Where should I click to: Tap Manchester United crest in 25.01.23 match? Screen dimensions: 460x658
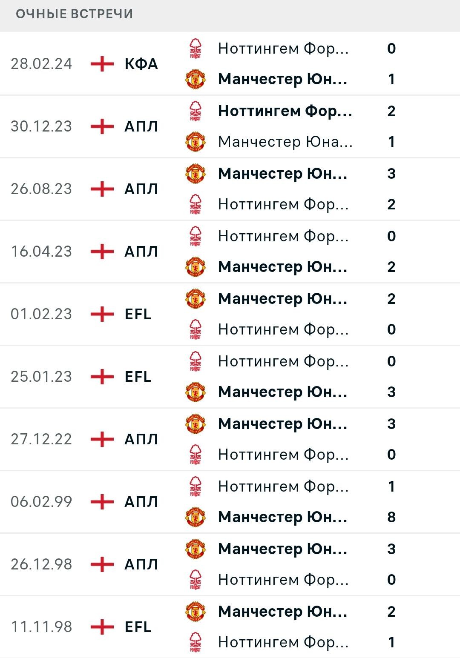click(195, 392)
